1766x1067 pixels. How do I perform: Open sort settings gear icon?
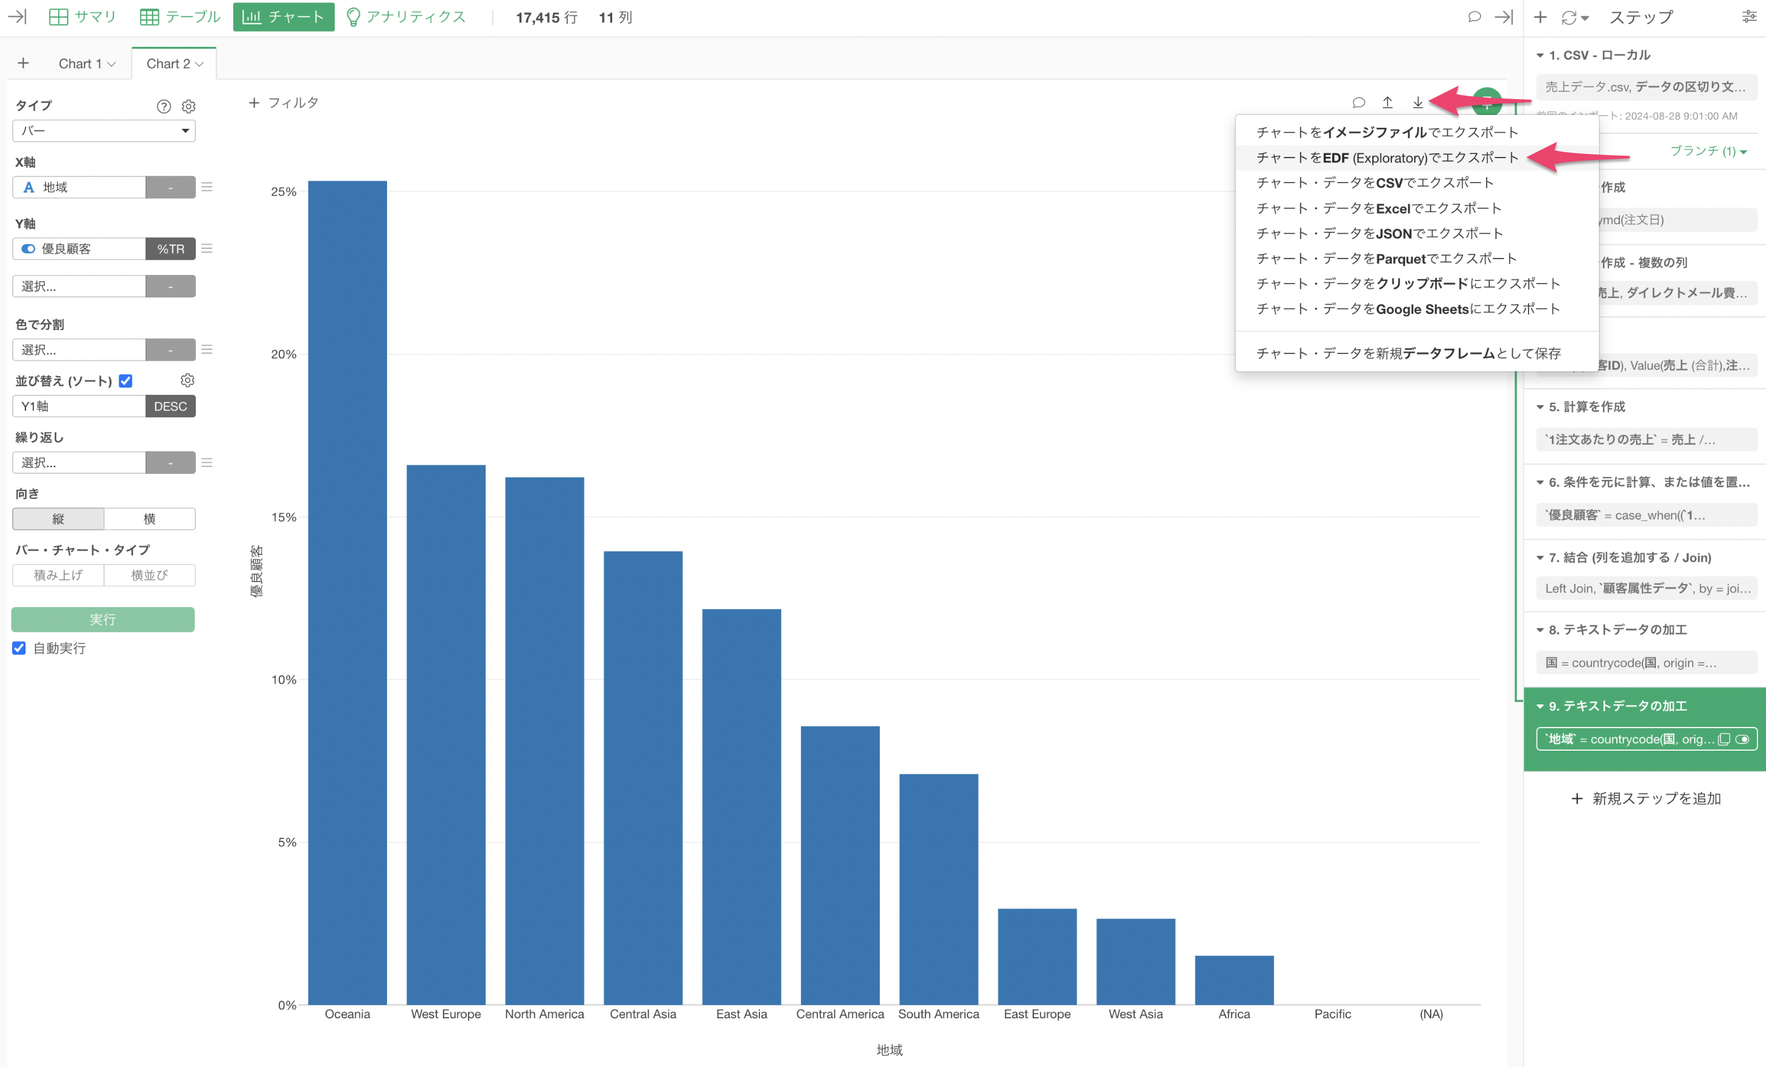coord(188,380)
